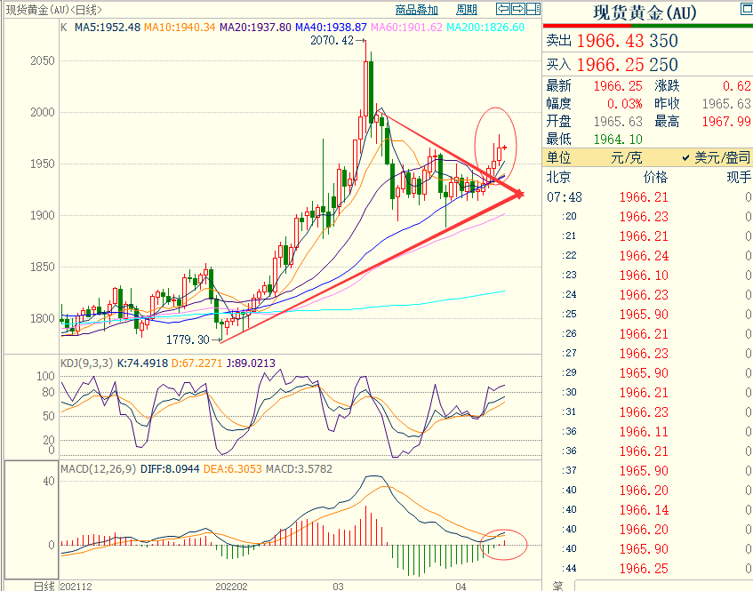
Task: Select the :30 tick row
Action: (649, 393)
